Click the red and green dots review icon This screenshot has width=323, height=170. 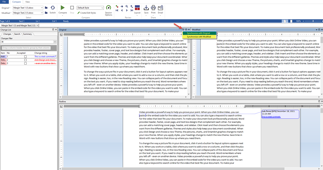tap(117, 7)
